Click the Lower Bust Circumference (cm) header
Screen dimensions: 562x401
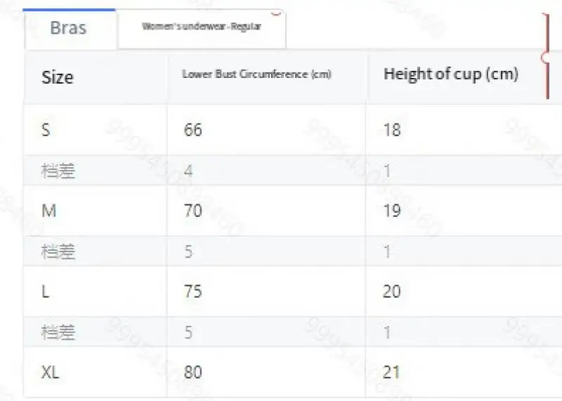[256, 74]
